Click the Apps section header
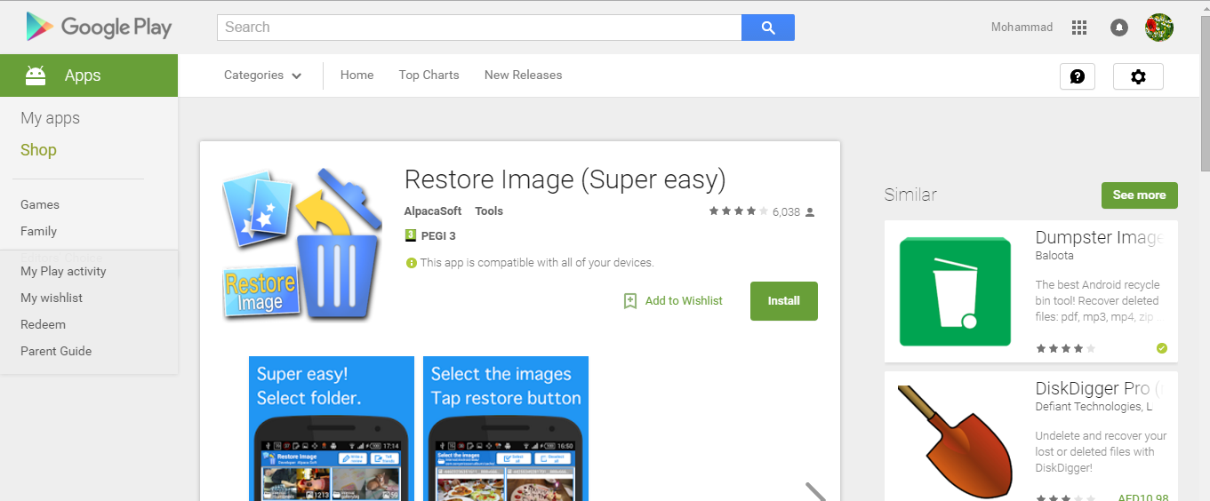 click(89, 76)
